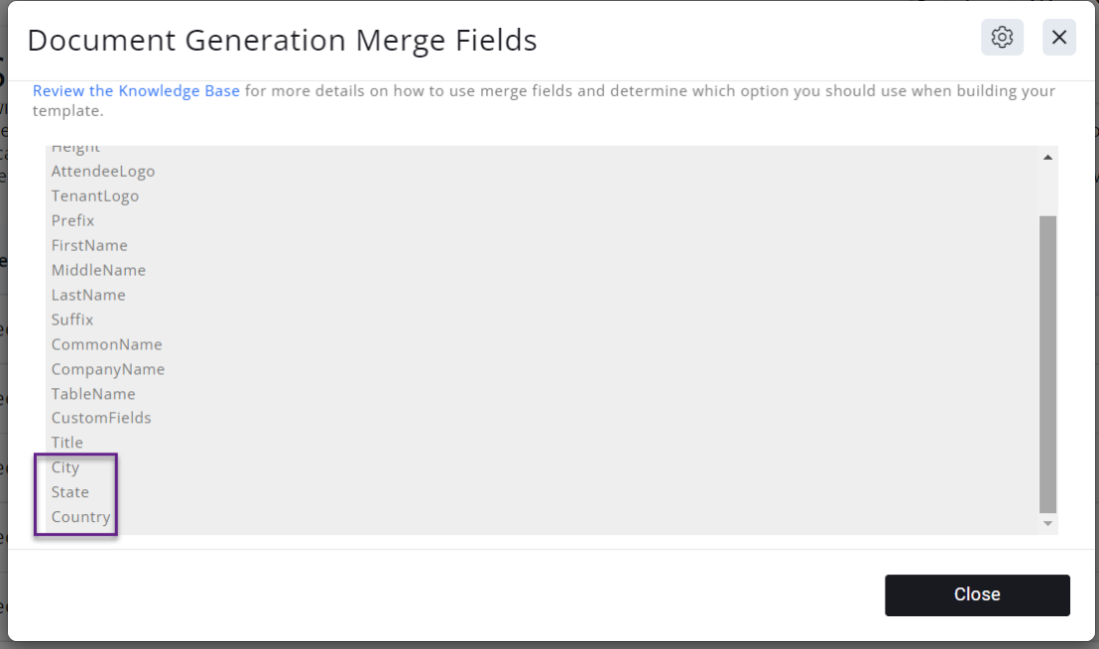Select the Country merge field
1099x649 pixels.
(80, 517)
